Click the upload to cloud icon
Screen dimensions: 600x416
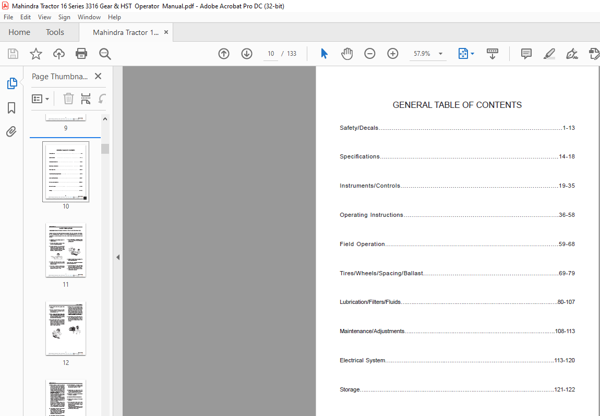click(58, 54)
